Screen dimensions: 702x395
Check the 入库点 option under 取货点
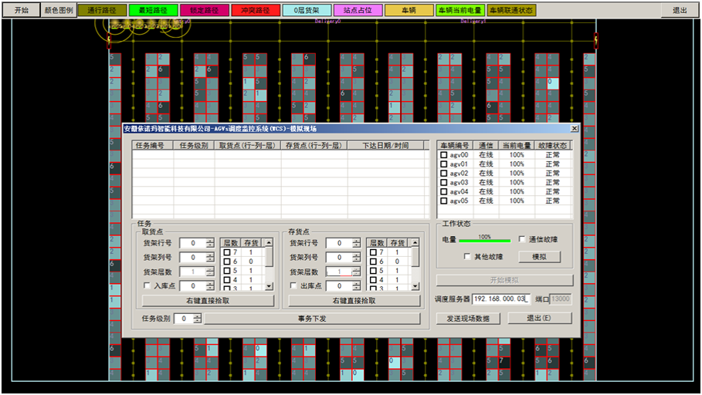[147, 285]
